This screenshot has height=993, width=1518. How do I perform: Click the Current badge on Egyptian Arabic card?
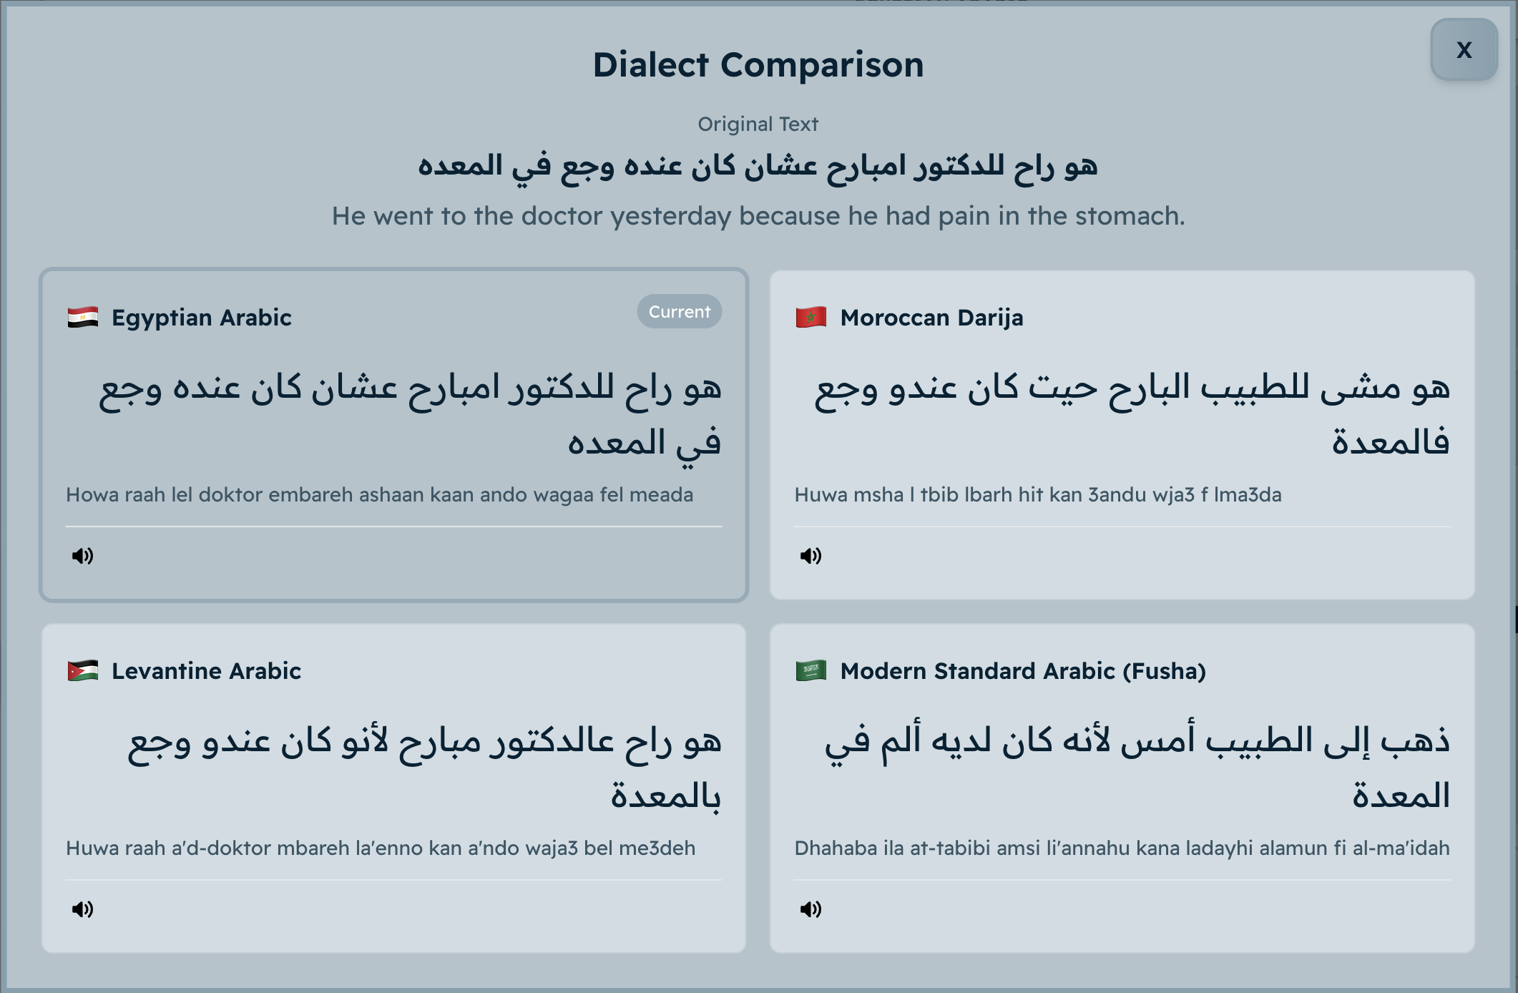click(678, 311)
